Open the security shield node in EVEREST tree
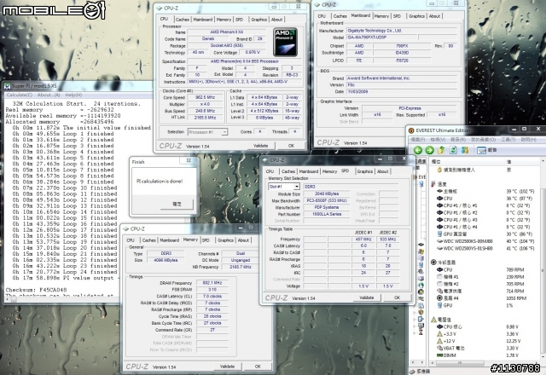Screen dimensions: 546x375 pos(421,312)
